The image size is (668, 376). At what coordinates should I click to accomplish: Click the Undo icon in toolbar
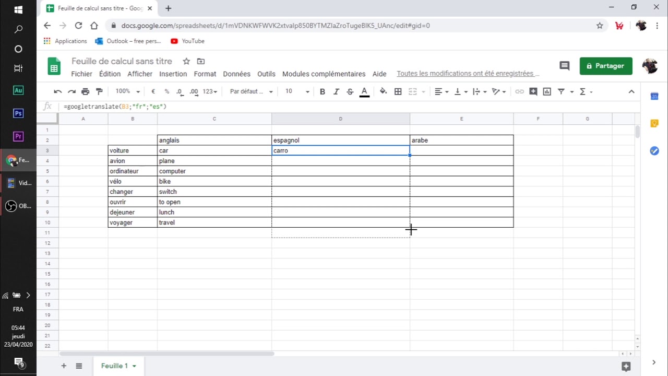[58, 91]
